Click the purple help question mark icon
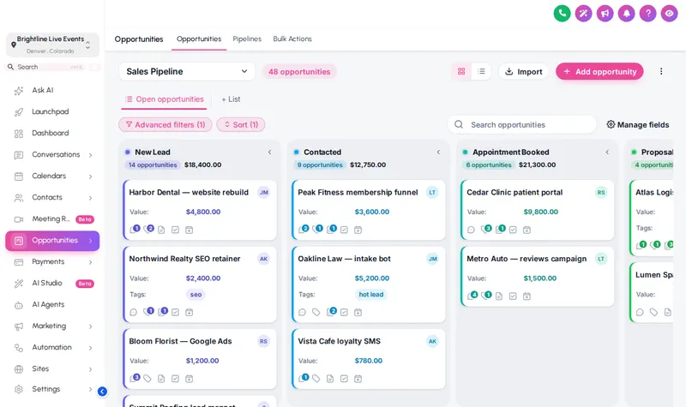 (647, 14)
